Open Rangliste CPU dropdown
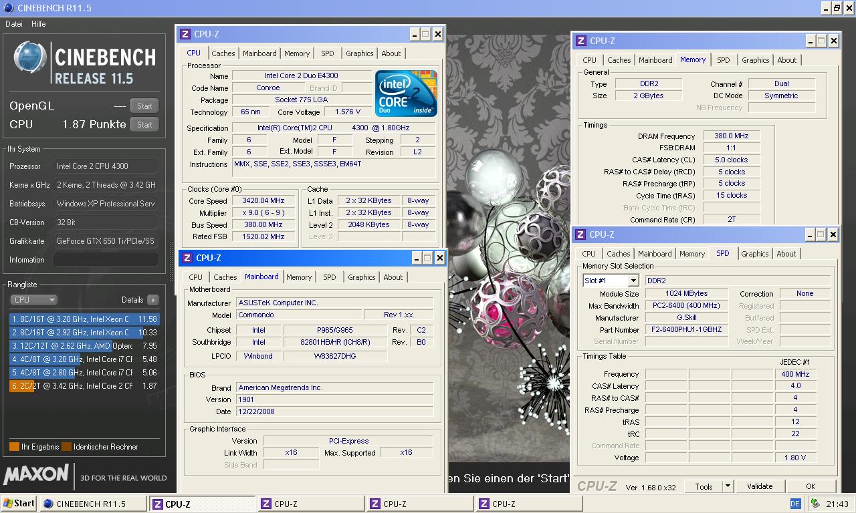Screen dimensions: 856x513 33,300
